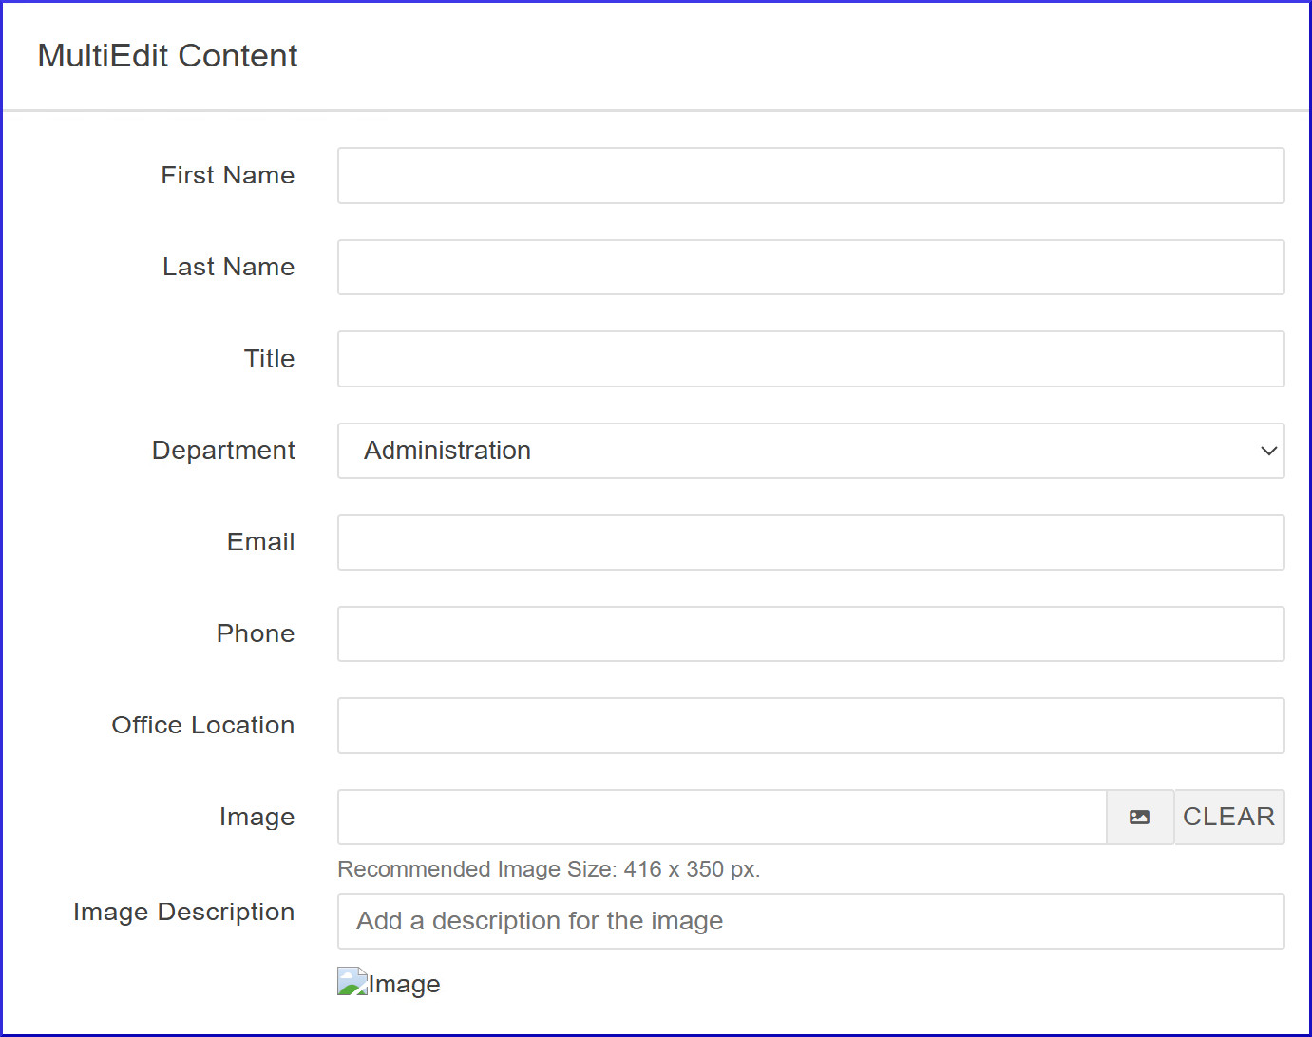Click the 'Image Description' label text

(183, 912)
